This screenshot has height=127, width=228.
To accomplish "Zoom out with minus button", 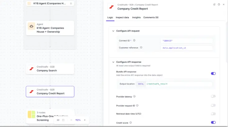I will pyautogui.click(x=71, y=120).
